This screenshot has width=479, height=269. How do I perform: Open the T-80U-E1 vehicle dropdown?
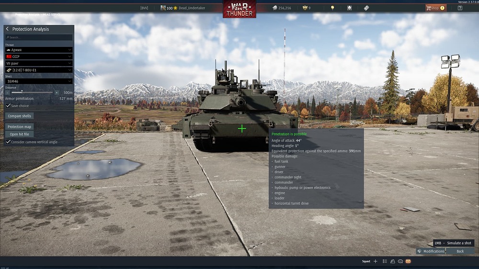pyautogui.click(x=39, y=70)
